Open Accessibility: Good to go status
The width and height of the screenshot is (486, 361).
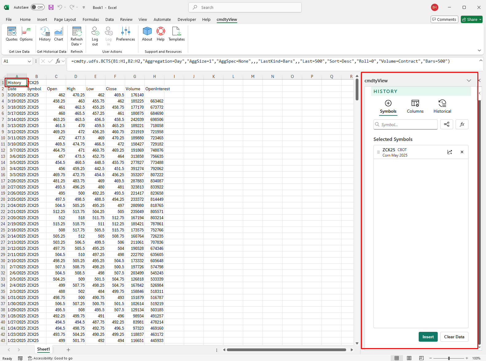50,358
